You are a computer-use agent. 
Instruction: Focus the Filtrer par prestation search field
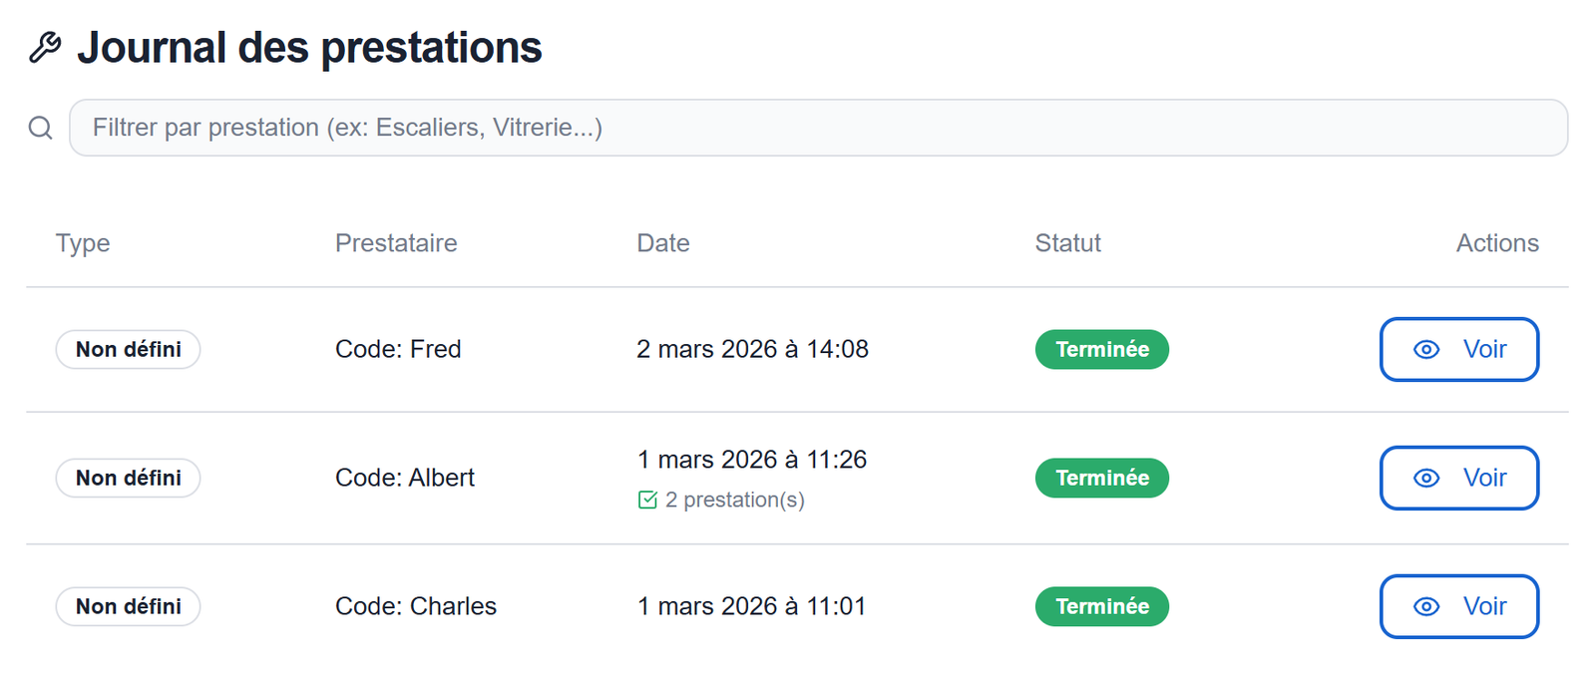(x=818, y=128)
